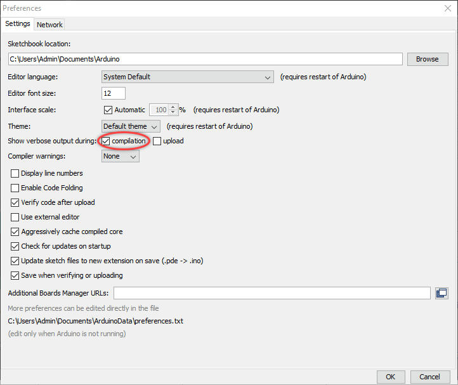Check Enable Code Folding
Viewport: 458px width, 385px height.
point(15,188)
